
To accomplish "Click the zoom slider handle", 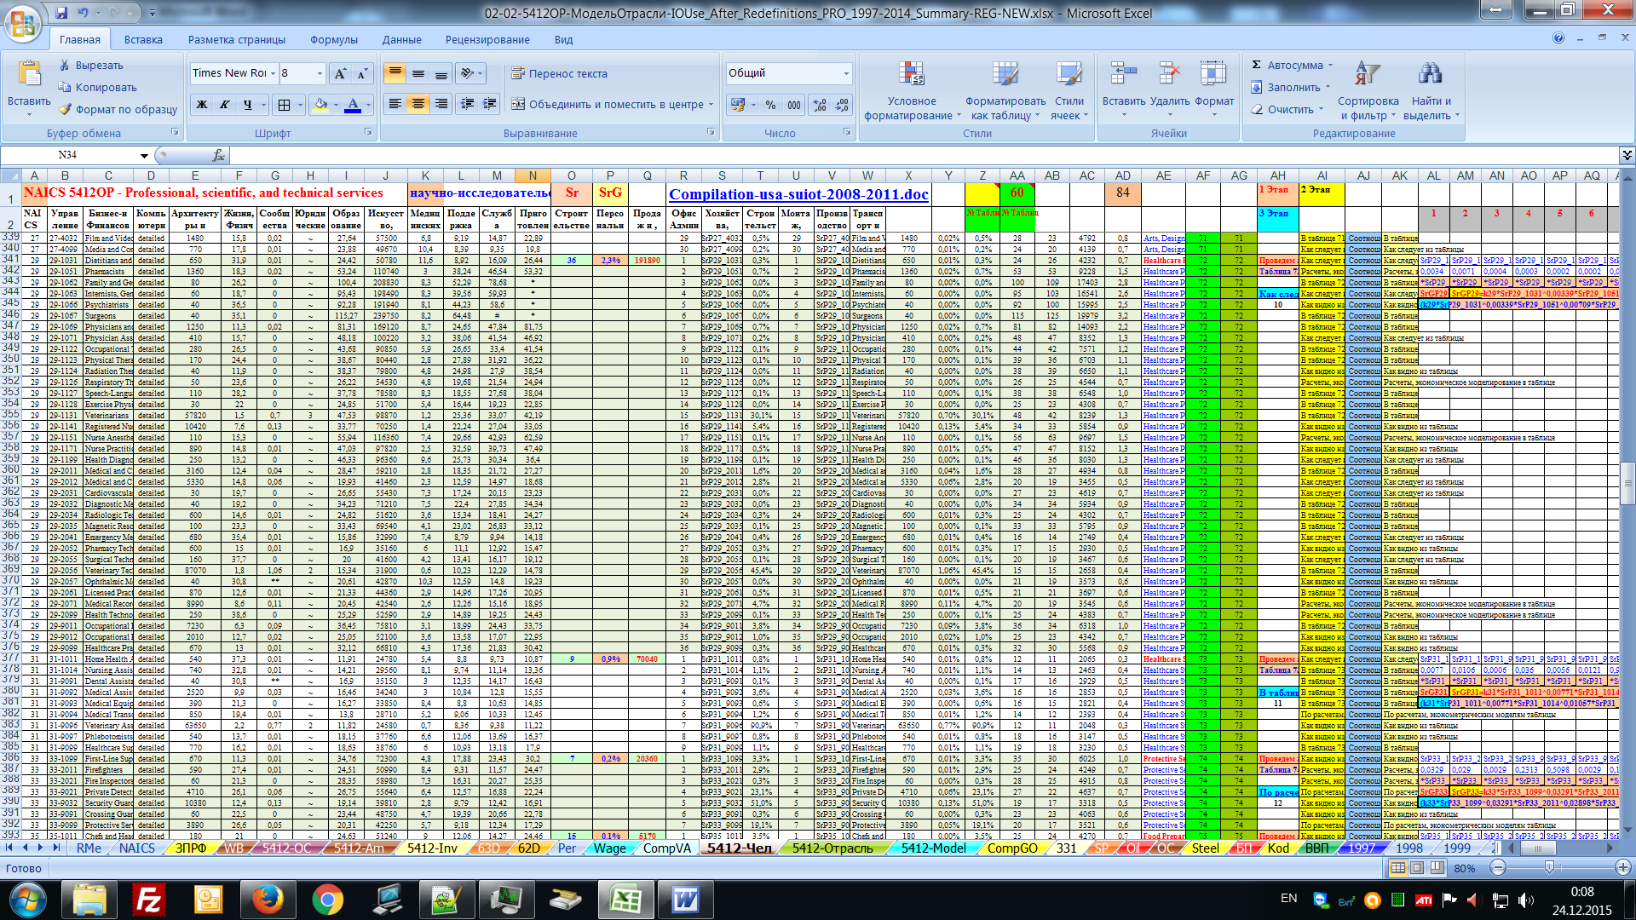I will pos(1549,867).
